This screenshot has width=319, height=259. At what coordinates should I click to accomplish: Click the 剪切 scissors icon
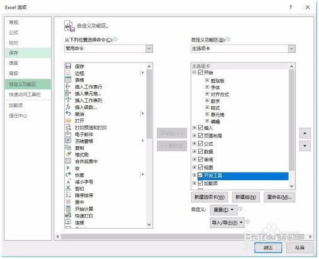click(68, 188)
